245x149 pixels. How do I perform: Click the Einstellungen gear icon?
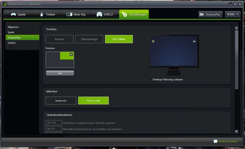125,14
